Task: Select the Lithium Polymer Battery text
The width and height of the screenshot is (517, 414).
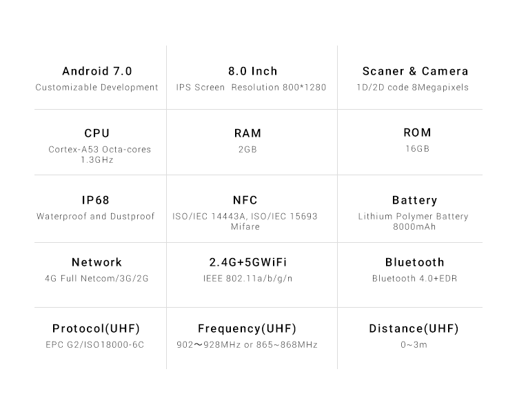Action: pos(413,216)
